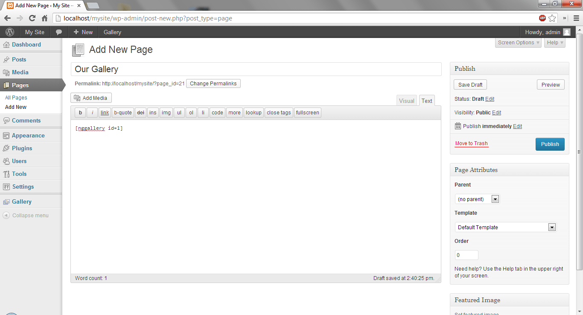Toggle fullscreen editor mode
The image size is (583, 315).
click(307, 113)
